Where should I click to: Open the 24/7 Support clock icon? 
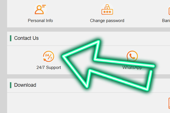coord(48,56)
